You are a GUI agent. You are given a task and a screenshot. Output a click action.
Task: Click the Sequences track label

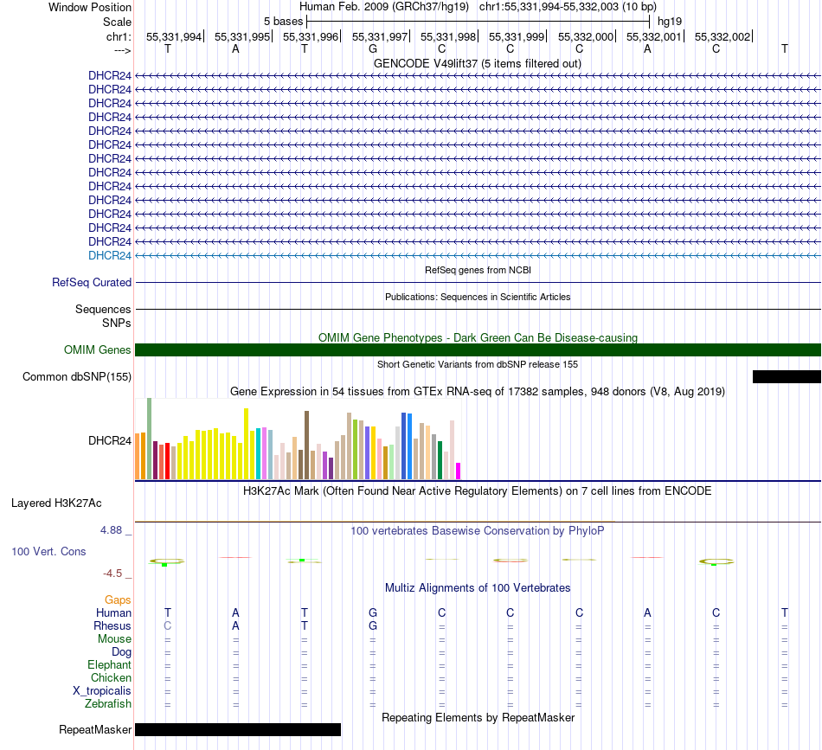pos(103,309)
